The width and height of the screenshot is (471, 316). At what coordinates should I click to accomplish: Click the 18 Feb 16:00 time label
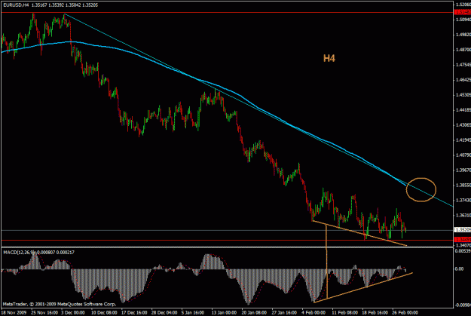(375, 312)
